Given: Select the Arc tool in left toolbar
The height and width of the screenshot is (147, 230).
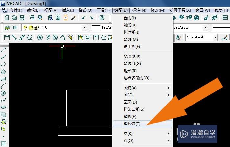Looking at the screenshot, I should 3,86.
